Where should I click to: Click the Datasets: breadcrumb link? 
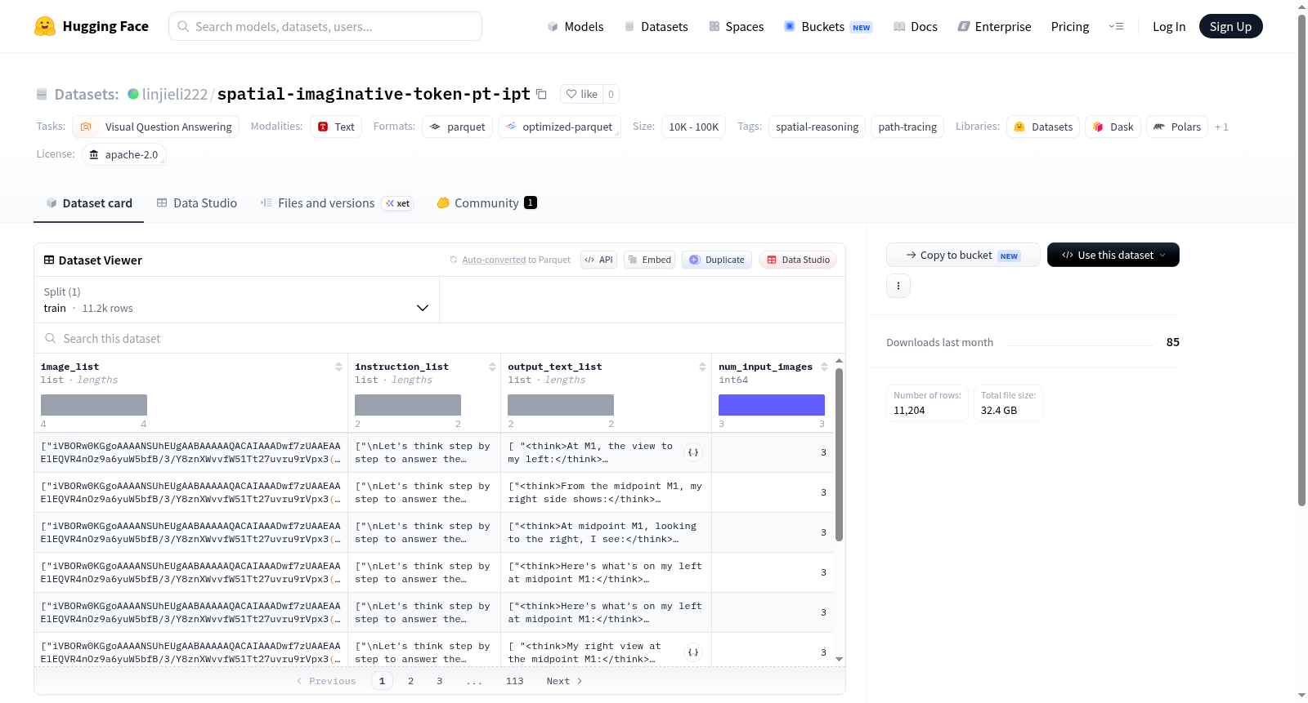click(87, 94)
